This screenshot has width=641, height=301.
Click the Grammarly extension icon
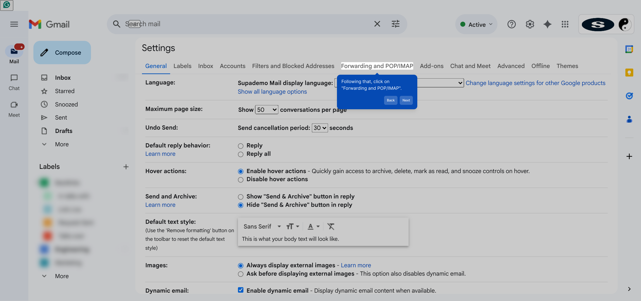7,5
